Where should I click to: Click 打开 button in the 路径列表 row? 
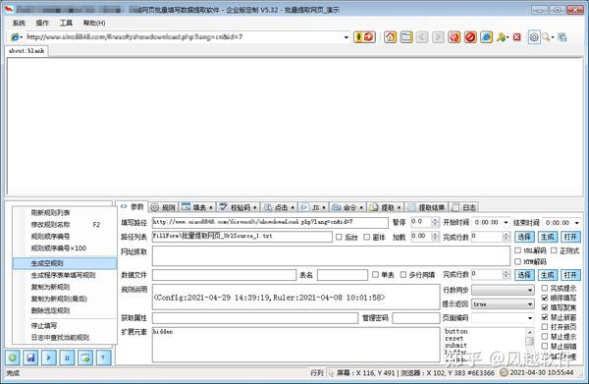pos(570,237)
